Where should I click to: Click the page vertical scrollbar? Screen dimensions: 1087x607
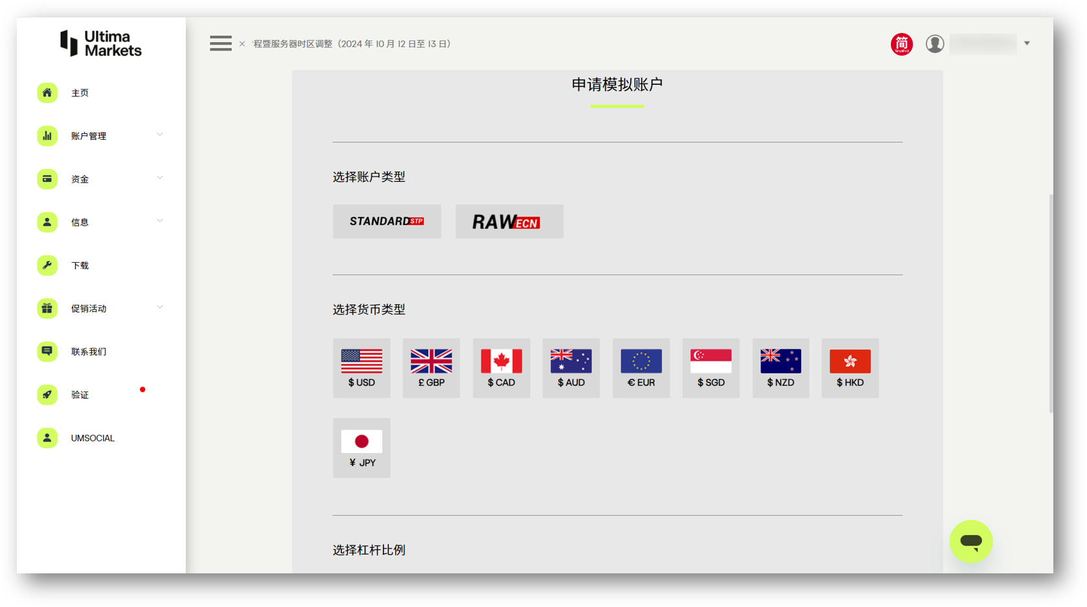click(1051, 303)
